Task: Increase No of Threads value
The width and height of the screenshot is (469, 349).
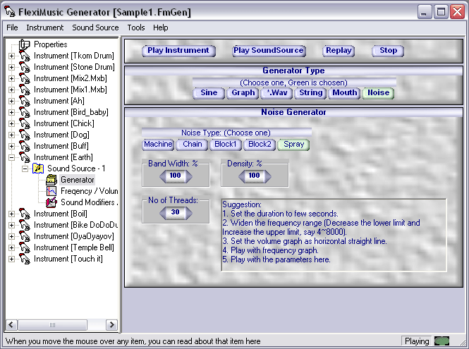Action: (188, 213)
